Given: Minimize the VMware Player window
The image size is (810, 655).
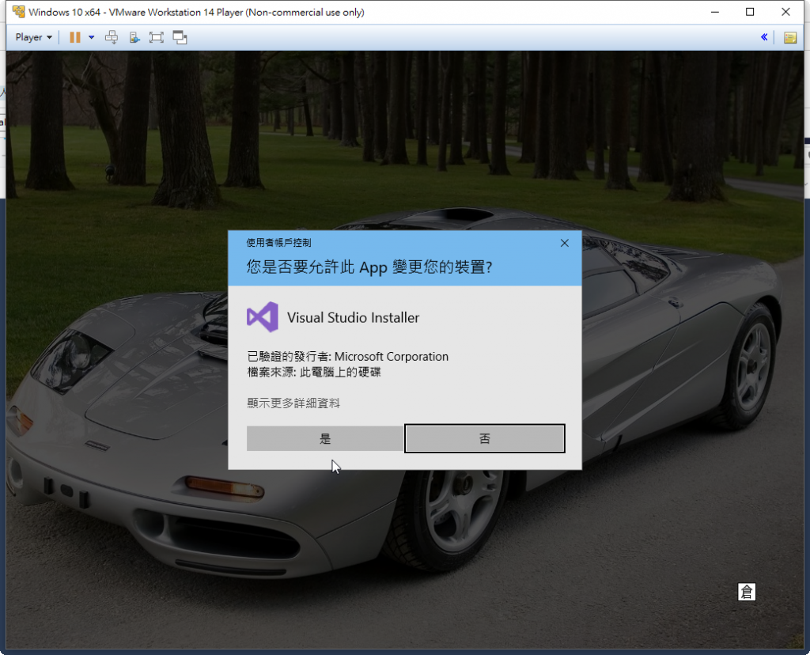Looking at the screenshot, I should (715, 12).
